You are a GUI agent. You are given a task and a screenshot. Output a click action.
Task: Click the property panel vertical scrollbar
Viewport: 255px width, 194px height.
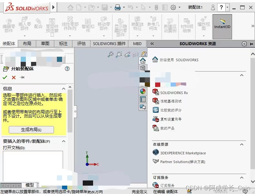(x=70, y=111)
